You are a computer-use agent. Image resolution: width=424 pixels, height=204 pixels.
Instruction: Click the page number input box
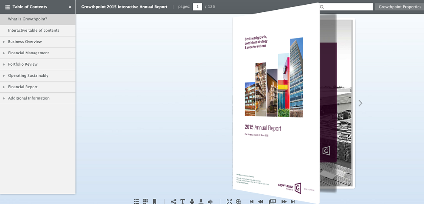198,7
